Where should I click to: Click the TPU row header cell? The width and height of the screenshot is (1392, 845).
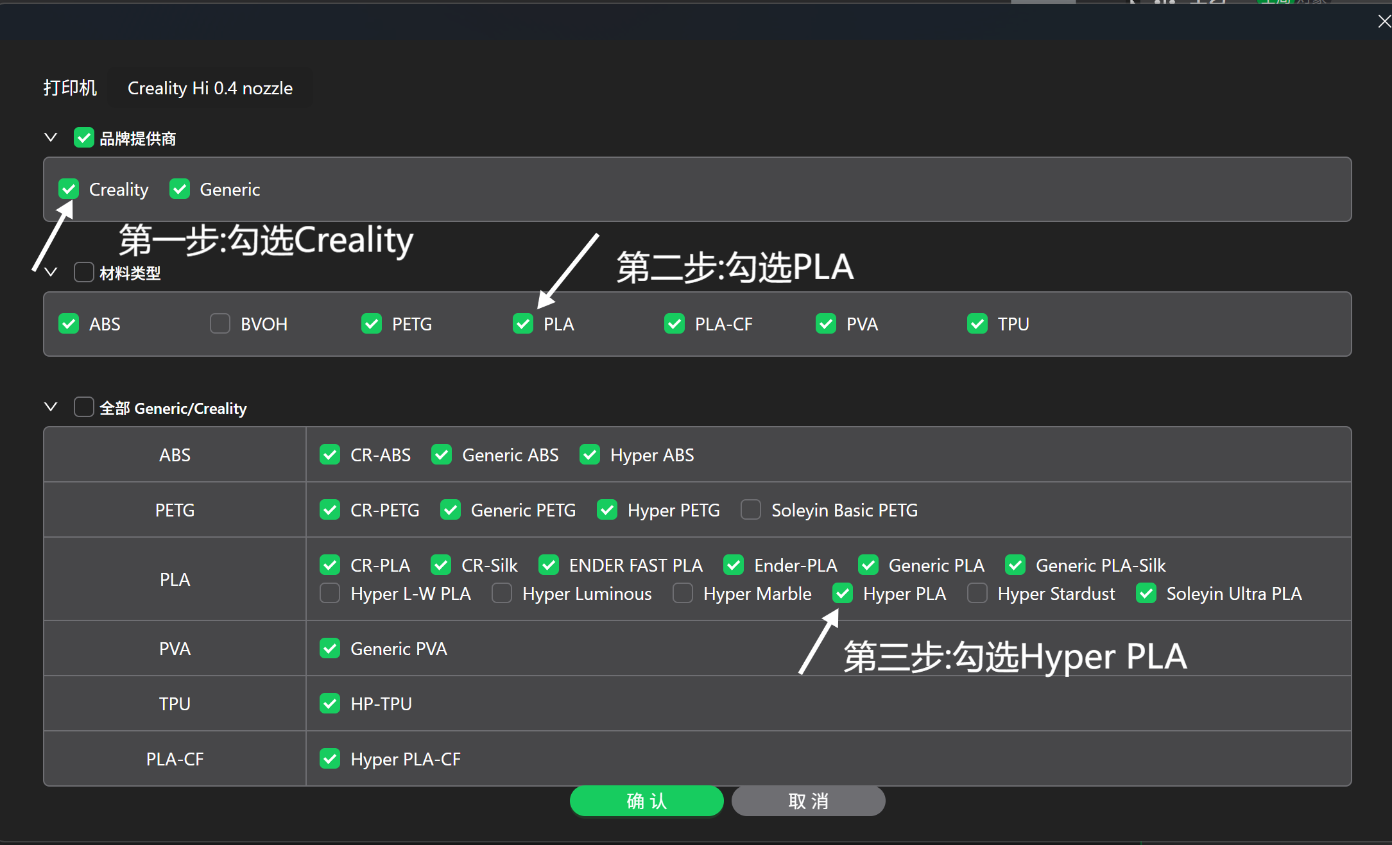[175, 704]
